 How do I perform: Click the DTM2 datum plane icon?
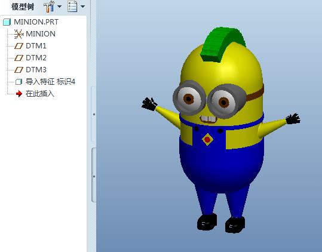click(x=19, y=58)
